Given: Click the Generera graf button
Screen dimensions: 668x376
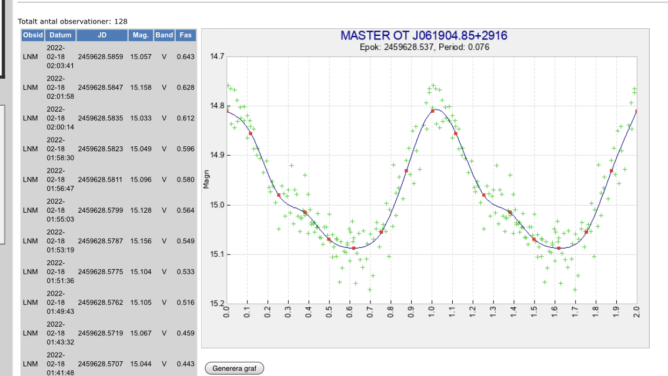Looking at the screenshot, I should click(234, 368).
